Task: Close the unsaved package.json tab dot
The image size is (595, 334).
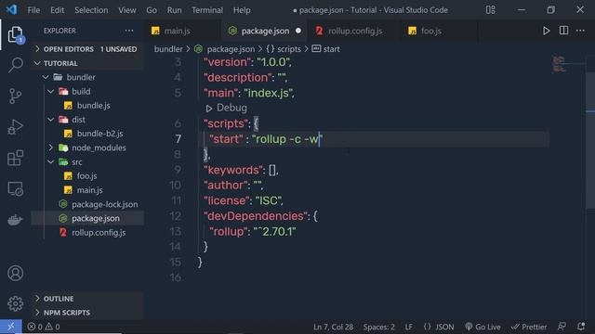Action: [x=298, y=31]
